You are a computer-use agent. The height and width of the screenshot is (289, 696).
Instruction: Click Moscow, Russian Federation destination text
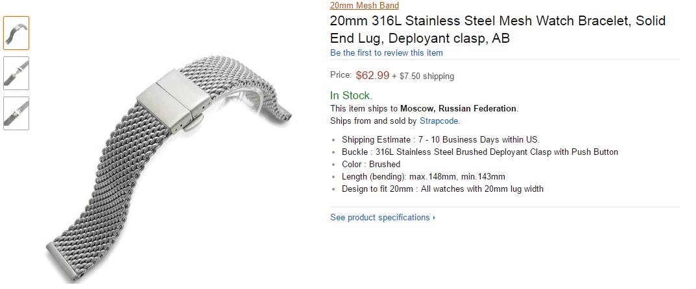458,108
